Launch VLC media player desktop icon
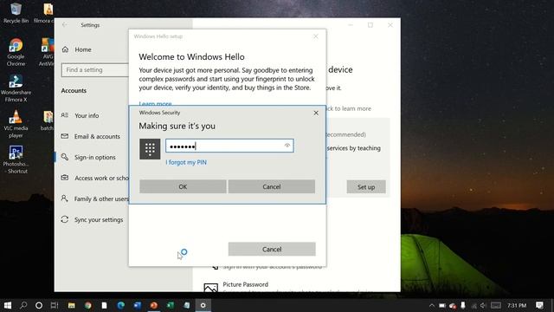Screen dimensions: 554x312 point(16,124)
